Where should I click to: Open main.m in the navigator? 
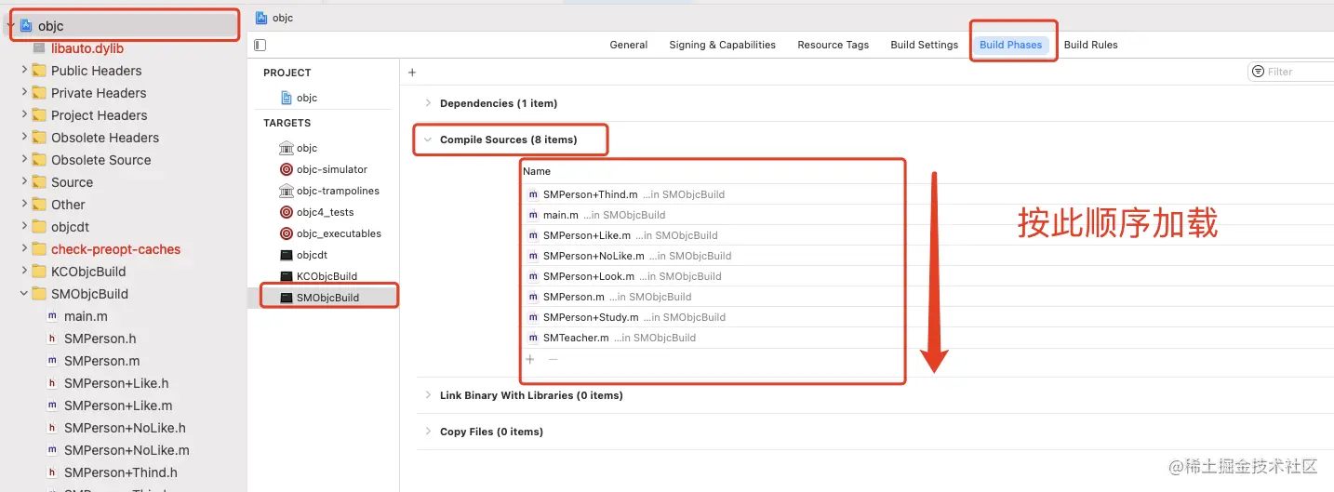point(86,316)
